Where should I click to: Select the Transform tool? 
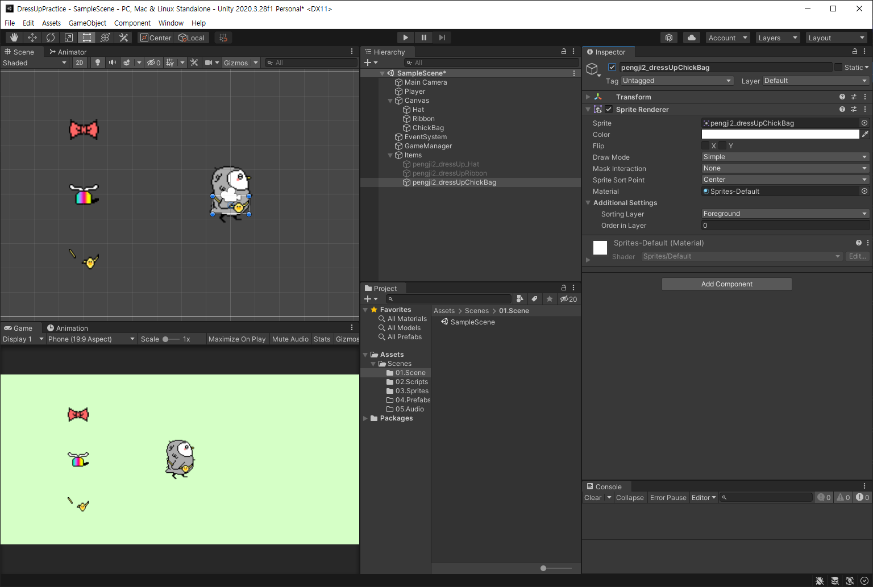(x=105, y=38)
